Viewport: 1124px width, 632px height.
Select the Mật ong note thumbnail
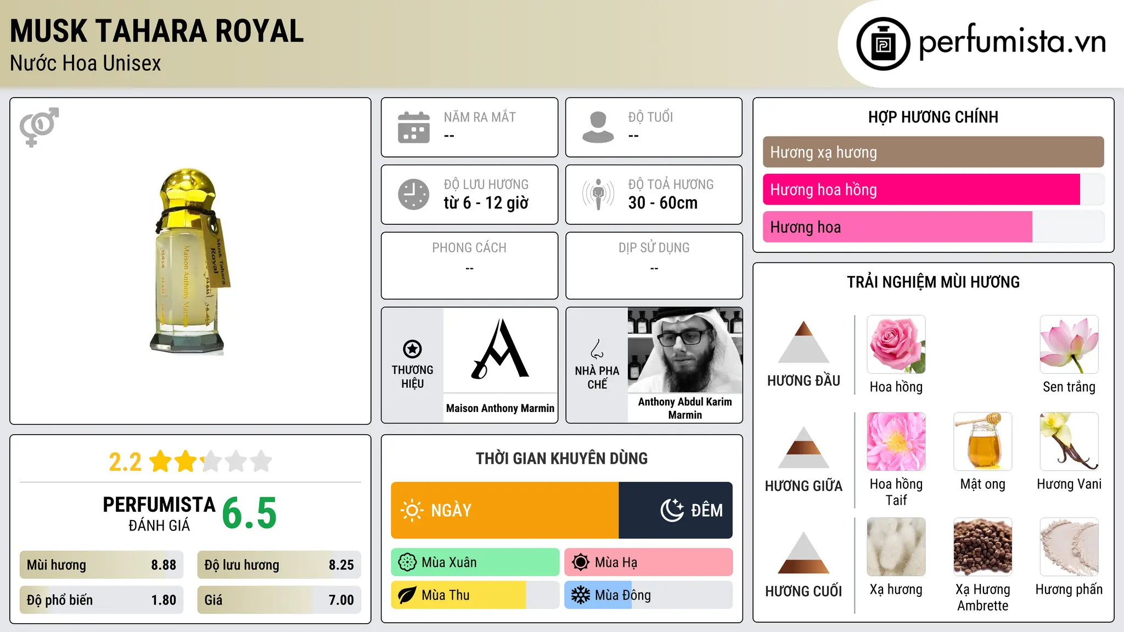click(x=982, y=442)
